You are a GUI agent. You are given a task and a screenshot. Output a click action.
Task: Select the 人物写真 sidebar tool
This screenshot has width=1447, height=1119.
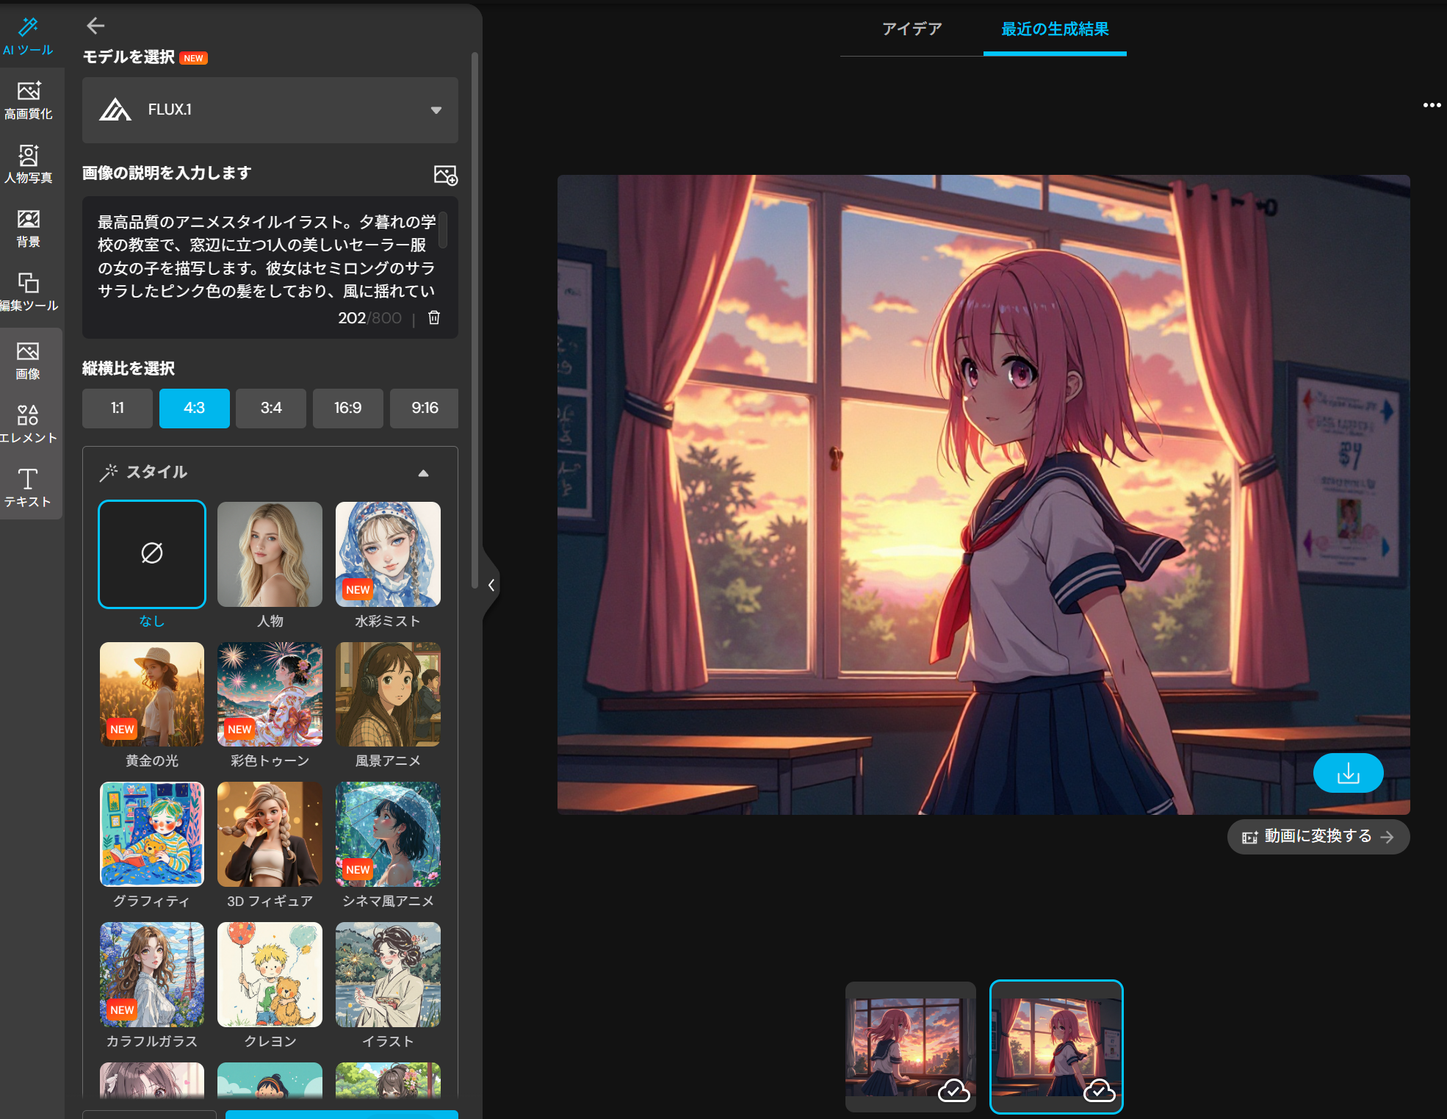click(x=29, y=163)
